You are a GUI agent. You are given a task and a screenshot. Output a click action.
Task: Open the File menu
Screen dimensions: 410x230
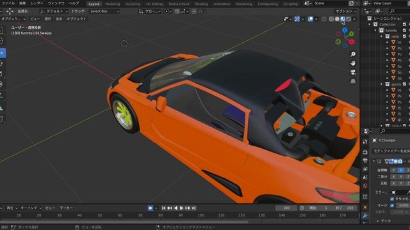[x=8, y=3]
